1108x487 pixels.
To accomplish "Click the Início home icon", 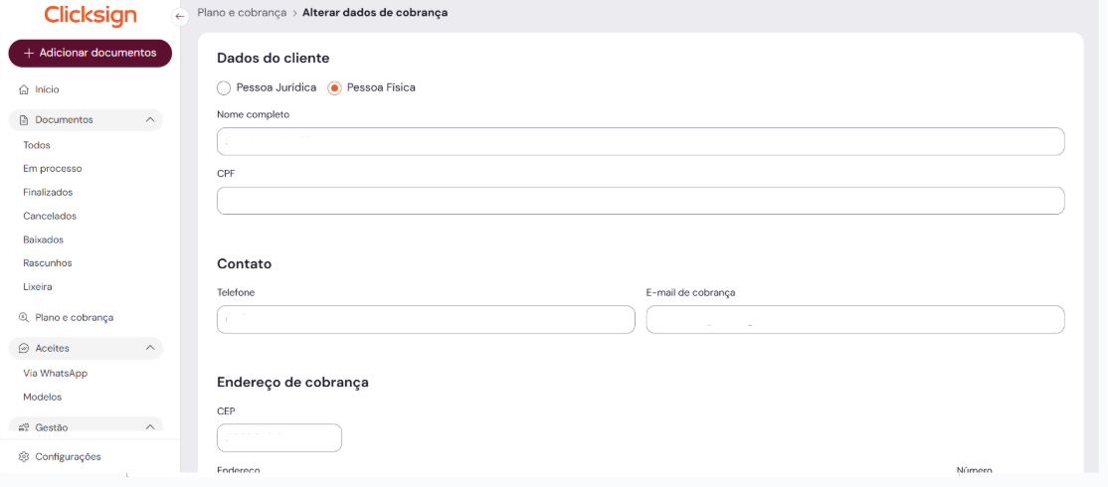I will click(24, 89).
